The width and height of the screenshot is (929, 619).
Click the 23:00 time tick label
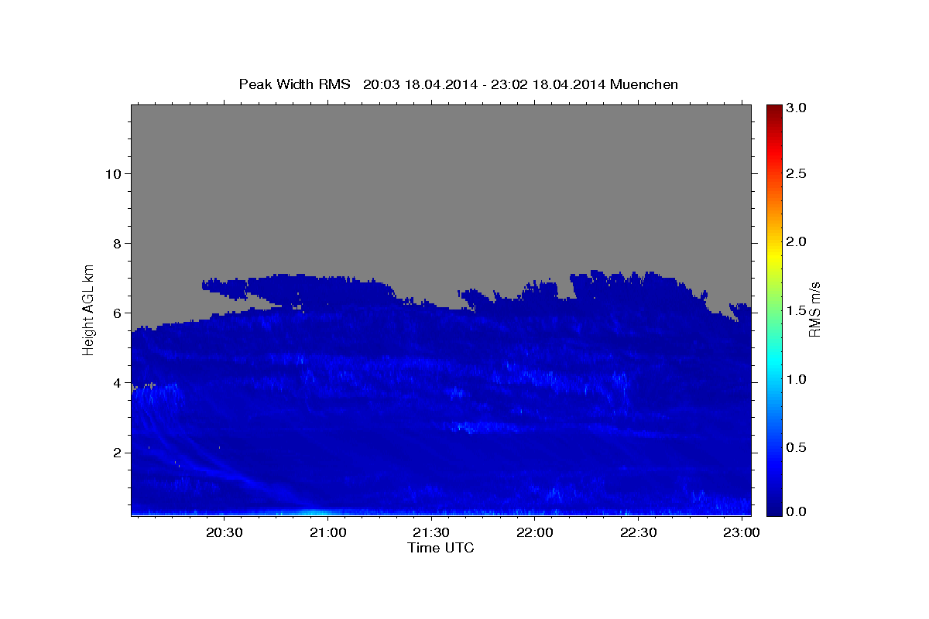click(742, 533)
